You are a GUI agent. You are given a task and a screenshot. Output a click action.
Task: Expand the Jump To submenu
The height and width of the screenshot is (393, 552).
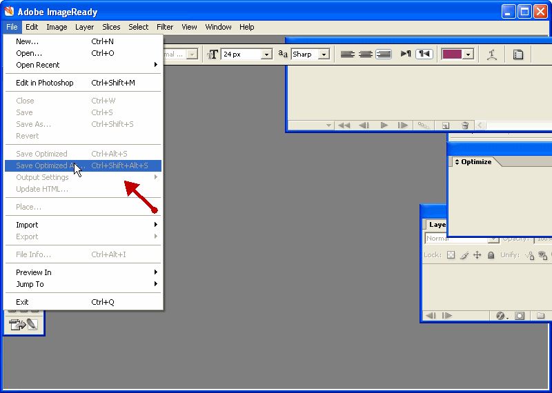pyautogui.click(x=83, y=284)
